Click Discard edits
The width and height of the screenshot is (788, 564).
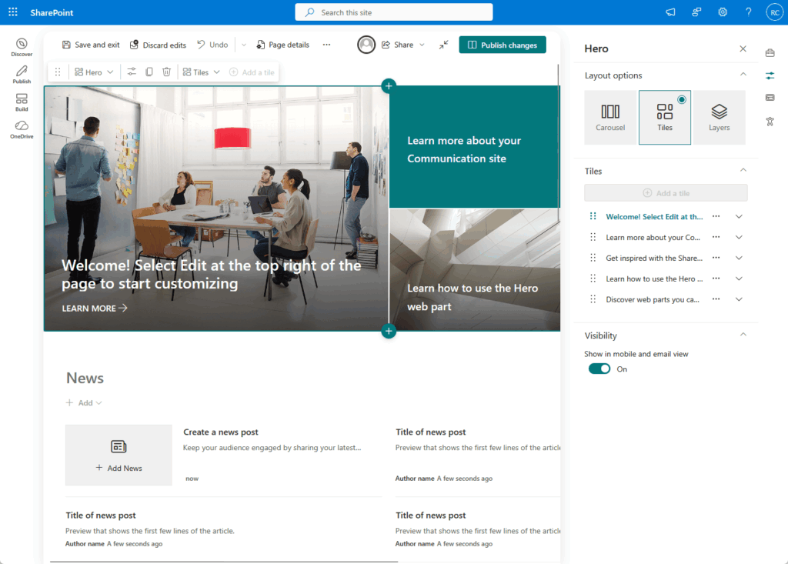coord(158,45)
